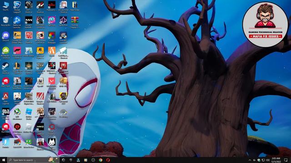The image size is (291, 163).
Task: Open the League of Legends client shortcut
Action: [17, 68]
